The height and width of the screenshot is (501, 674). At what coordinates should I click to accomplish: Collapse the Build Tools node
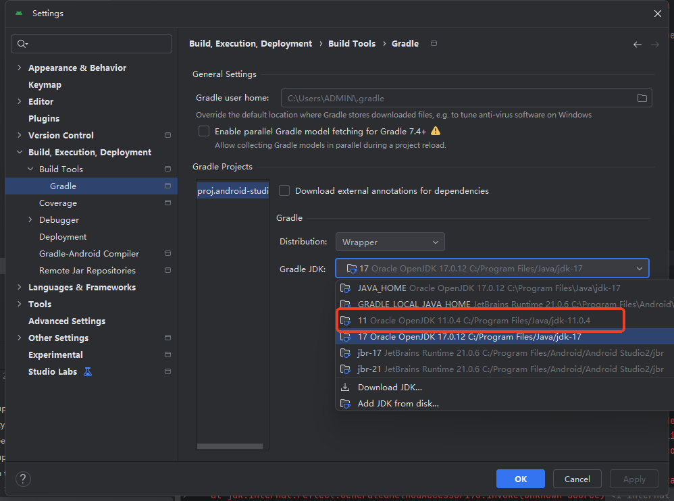coord(30,169)
